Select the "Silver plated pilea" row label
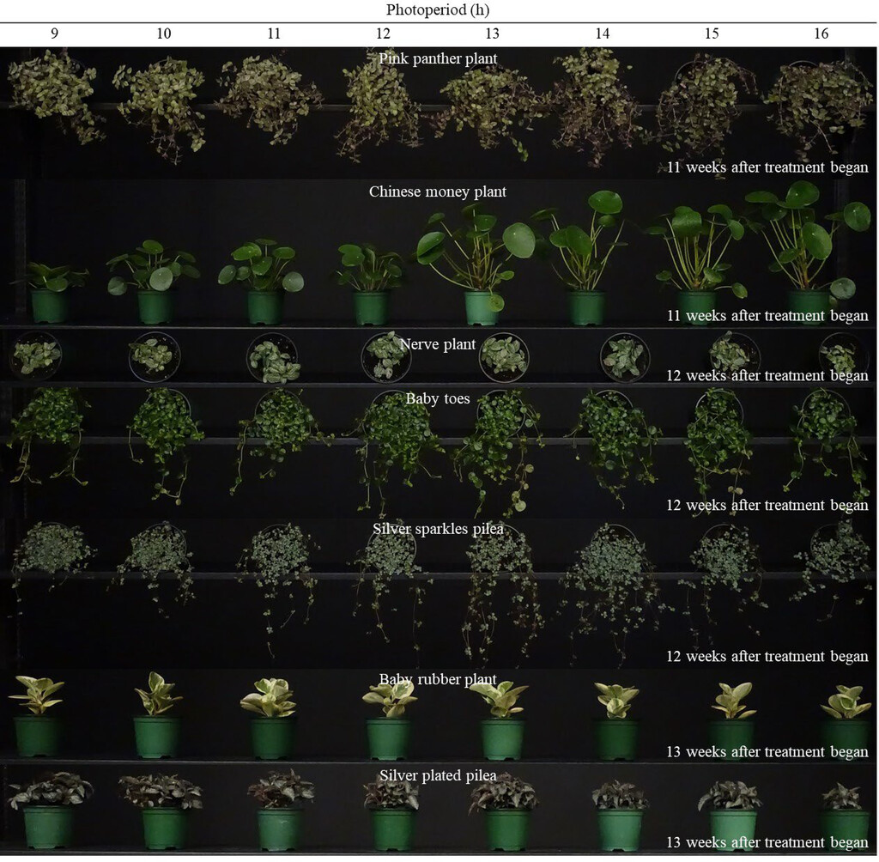 click(438, 776)
